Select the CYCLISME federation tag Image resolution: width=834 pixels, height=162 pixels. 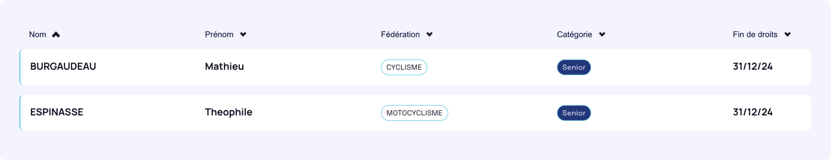(404, 67)
